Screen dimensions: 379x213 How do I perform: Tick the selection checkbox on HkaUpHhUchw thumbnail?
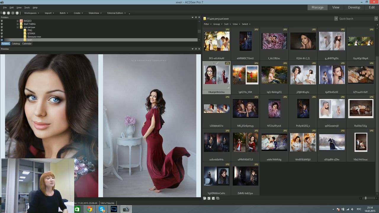pos(214,63)
